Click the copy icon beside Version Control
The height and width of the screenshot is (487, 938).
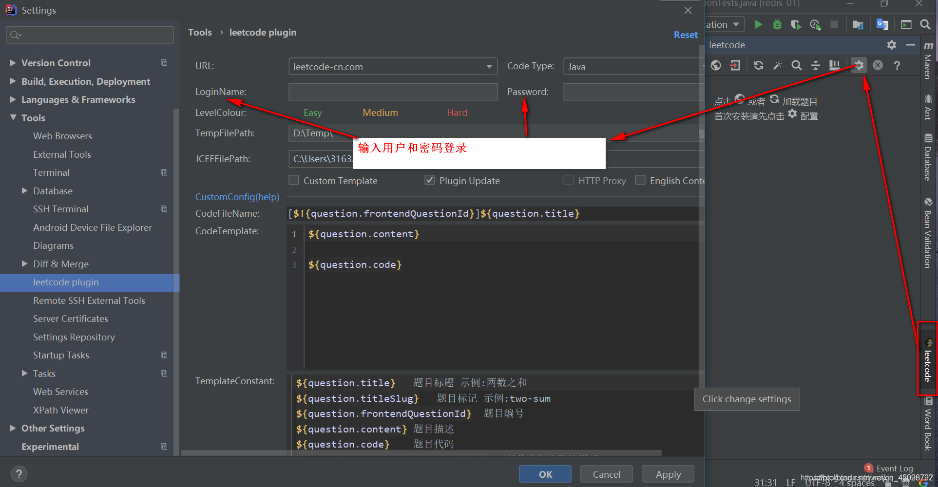(x=164, y=63)
